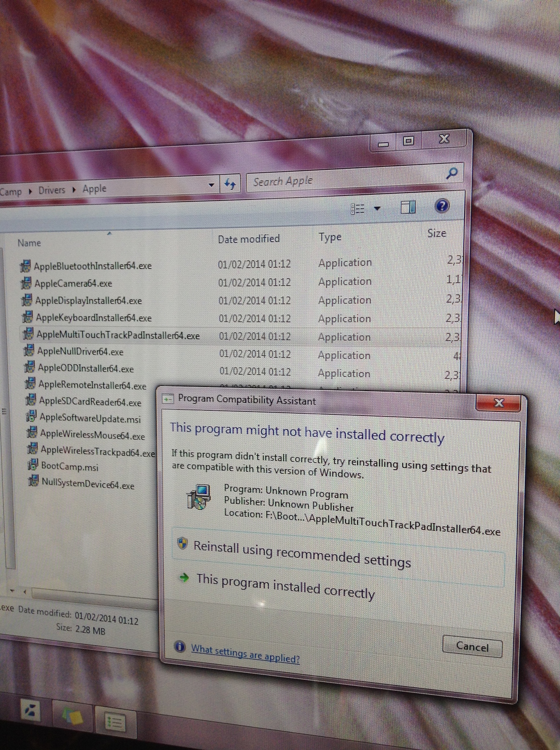Click the change view icon
This screenshot has height=750, width=560.
pyautogui.click(x=357, y=209)
